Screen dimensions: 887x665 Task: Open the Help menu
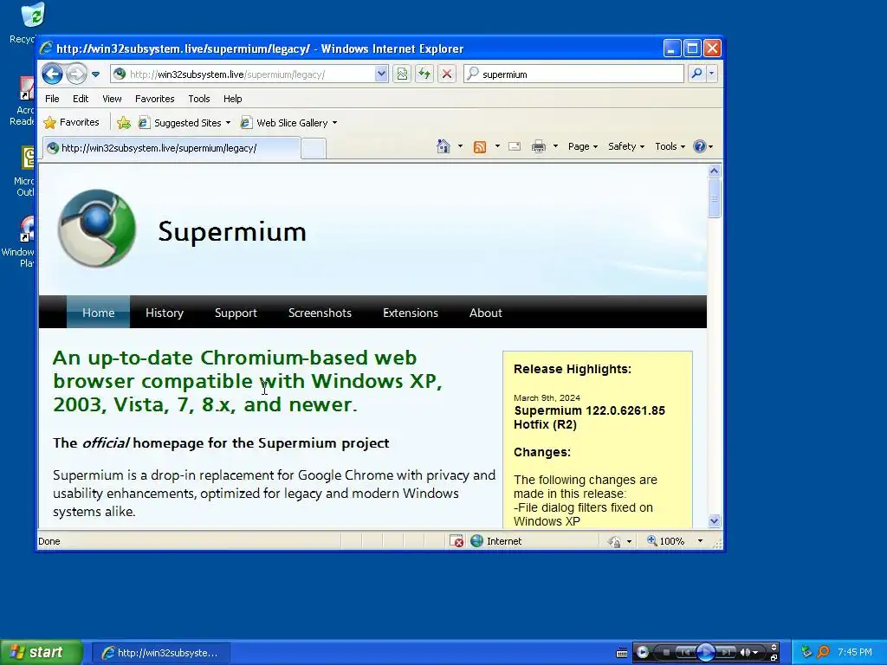coord(232,99)
